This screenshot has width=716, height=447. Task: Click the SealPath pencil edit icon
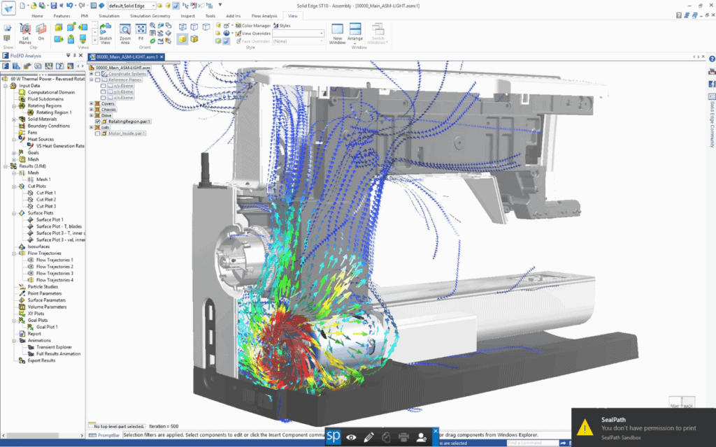point(369,437)
